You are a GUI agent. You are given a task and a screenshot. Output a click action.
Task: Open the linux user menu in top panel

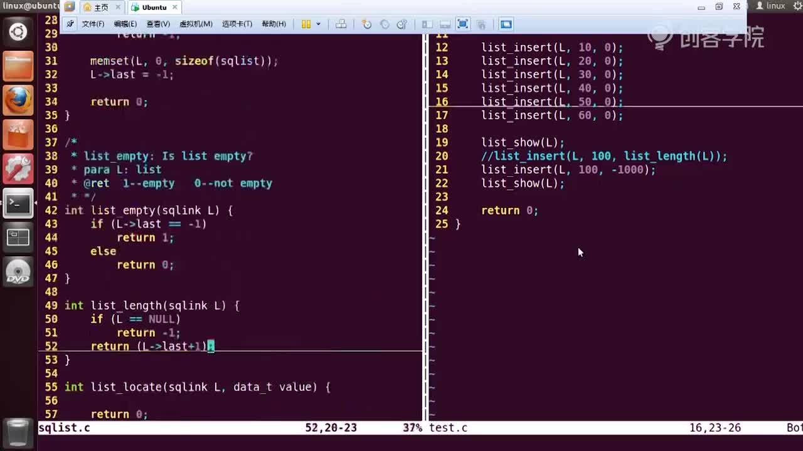coord(771,6)
